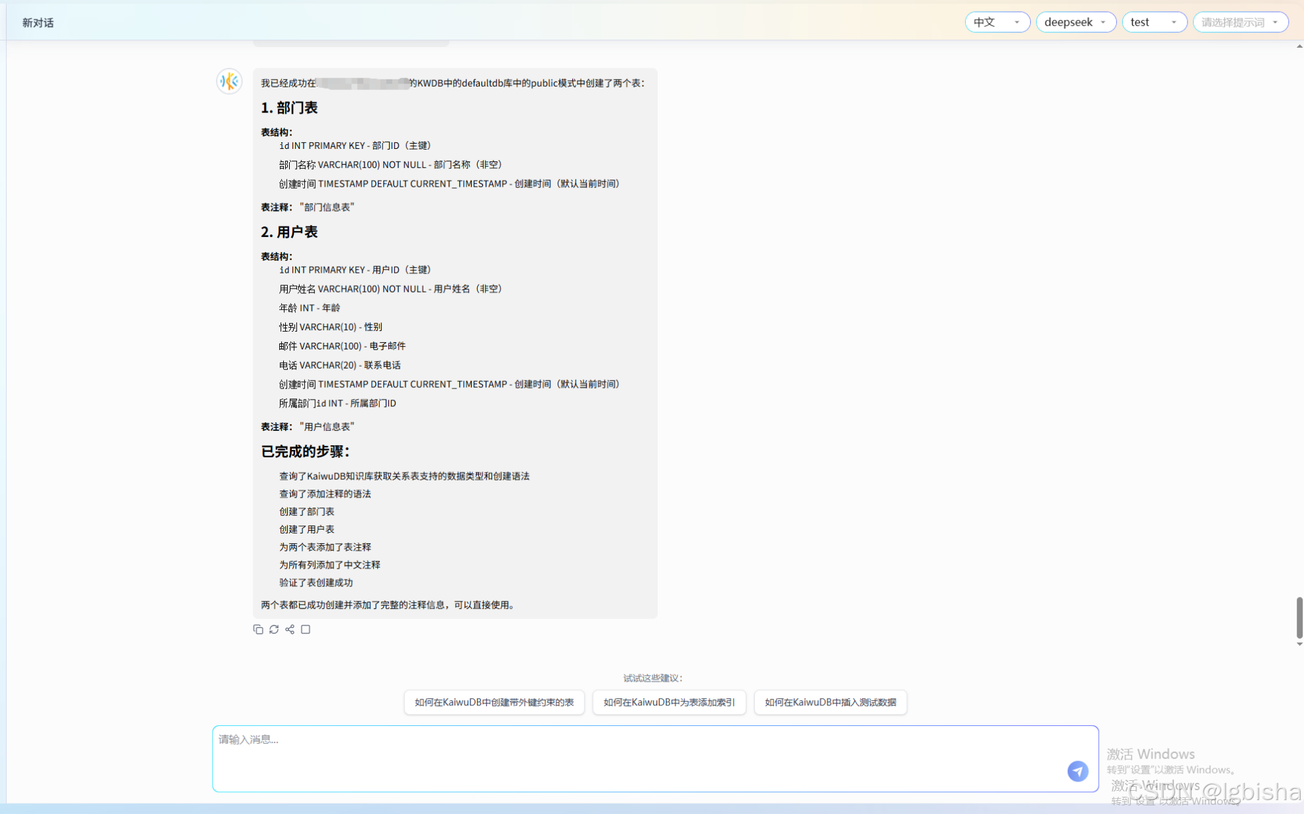The image size is (1304, 814).
Task: Regenerate the response with refresh icon
Action: (x=274, y=629)
